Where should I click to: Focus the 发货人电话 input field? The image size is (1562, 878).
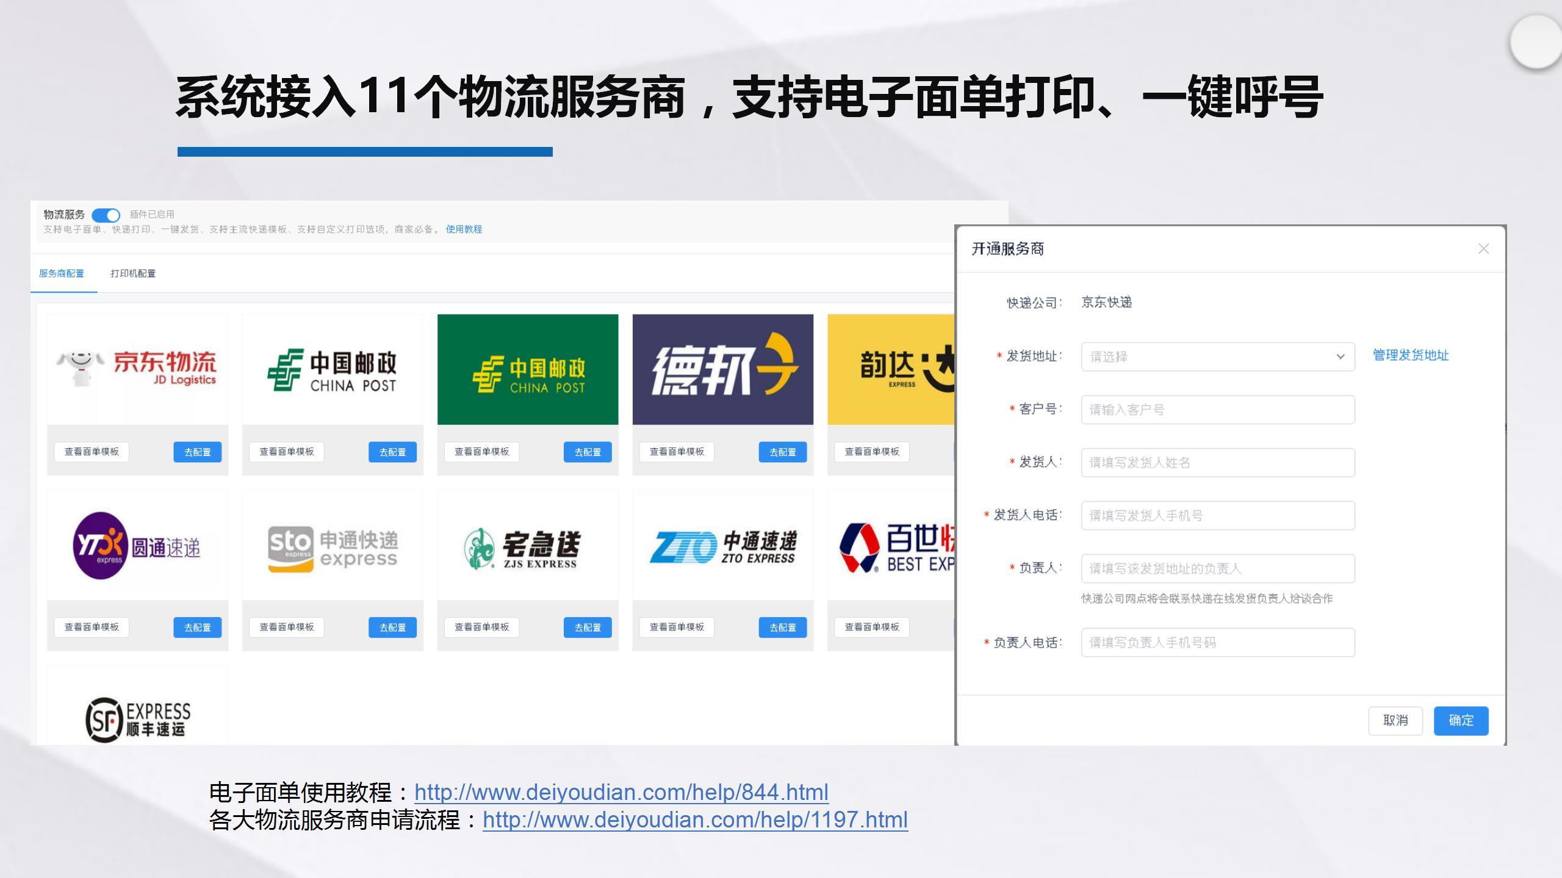point(1218,516)
